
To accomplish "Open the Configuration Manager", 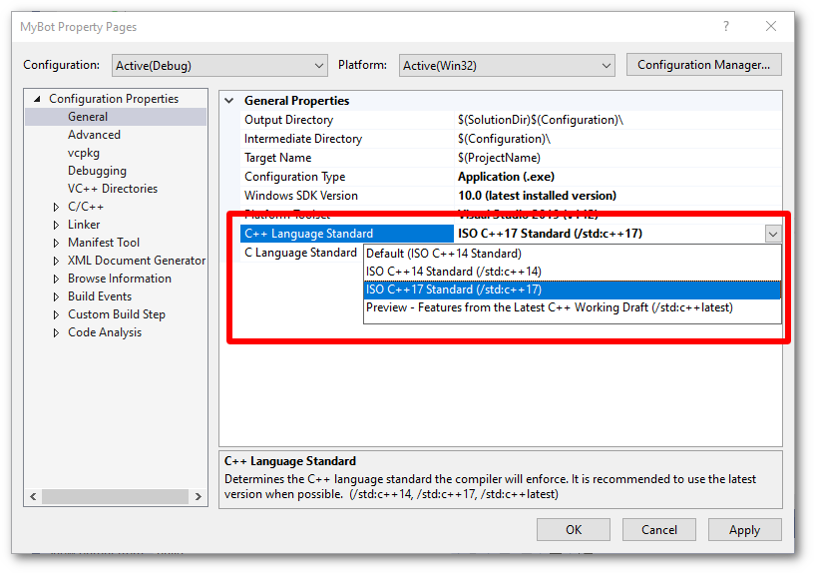I will tap(703, 65).
